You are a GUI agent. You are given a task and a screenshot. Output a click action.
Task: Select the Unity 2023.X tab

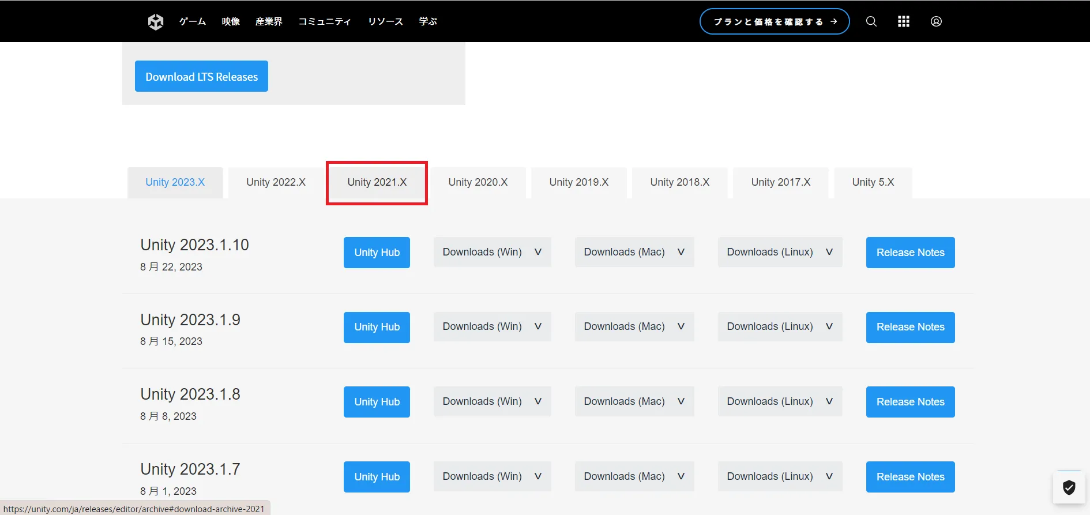click(x=175, y=182)
